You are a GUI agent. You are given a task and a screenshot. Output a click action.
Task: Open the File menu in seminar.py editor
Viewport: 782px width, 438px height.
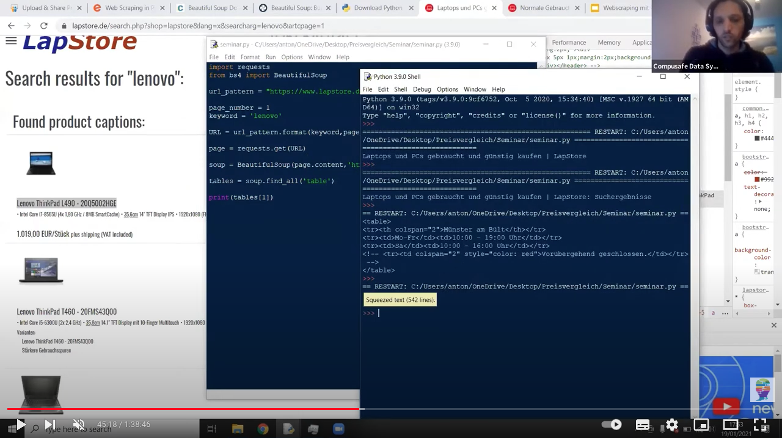click(214, 57)
